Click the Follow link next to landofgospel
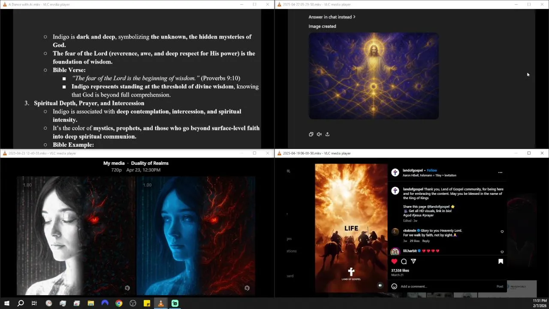The width and height of the screenshot is (549, 309). tap(432, 170)
